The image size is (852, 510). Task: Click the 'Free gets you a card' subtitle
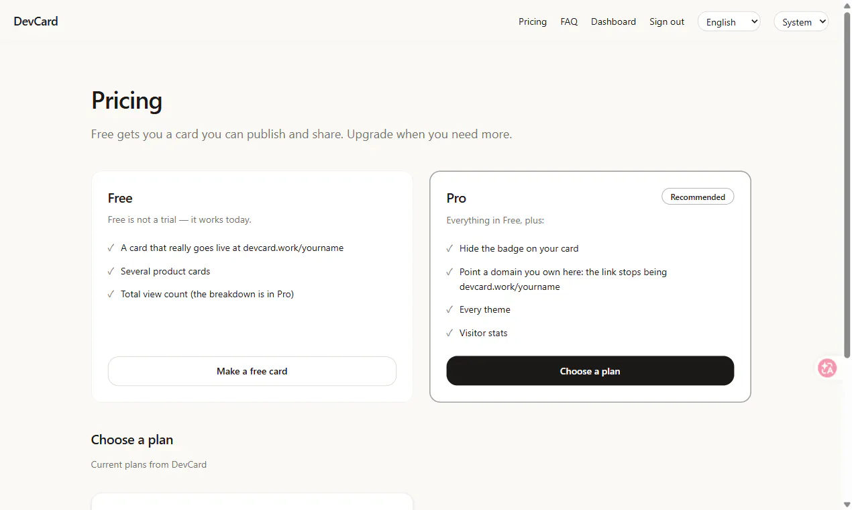point(301,134)
